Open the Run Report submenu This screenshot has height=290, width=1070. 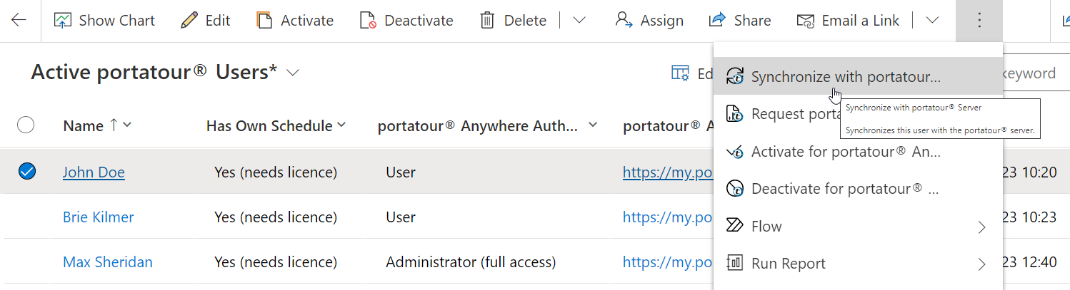(858, 264)
